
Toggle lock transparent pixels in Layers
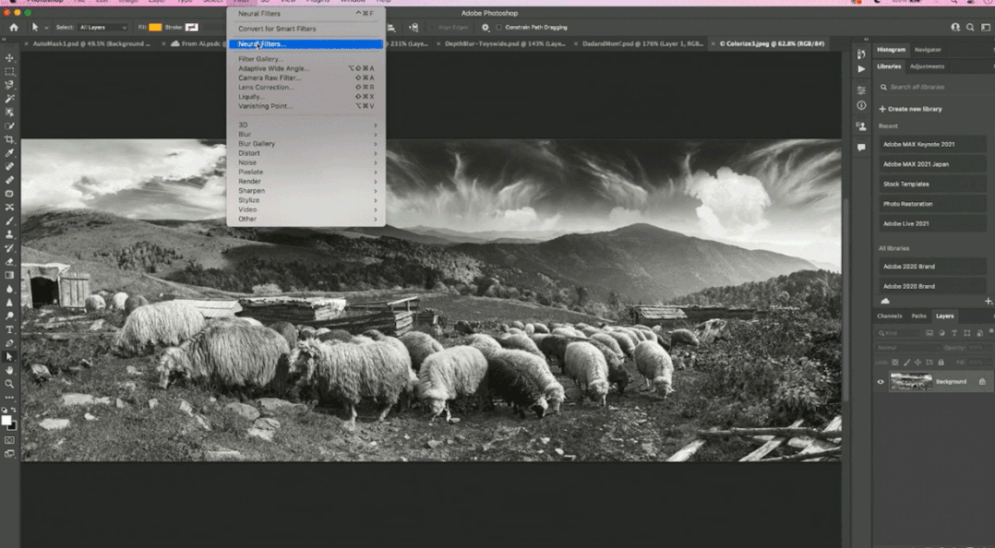coord(895,363)
